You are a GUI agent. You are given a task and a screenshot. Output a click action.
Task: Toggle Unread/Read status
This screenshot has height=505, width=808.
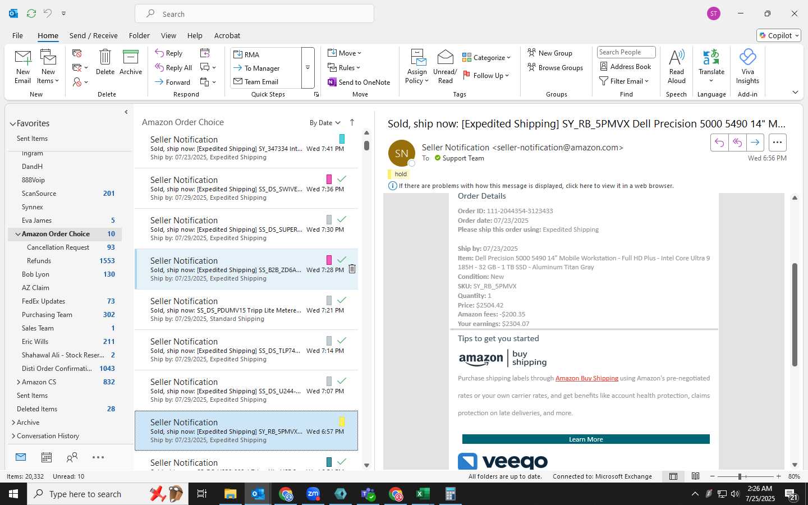[x=445, y=67]
